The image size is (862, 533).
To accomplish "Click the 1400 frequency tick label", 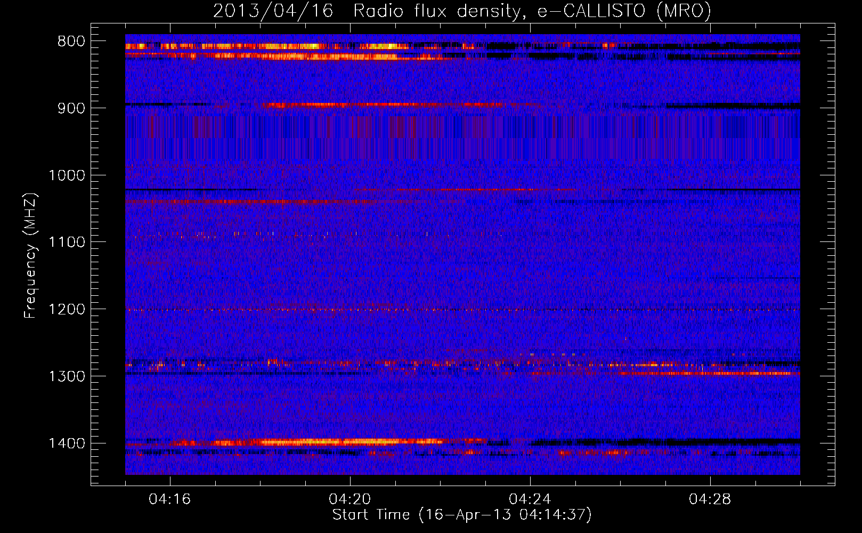I will (67, 443).
